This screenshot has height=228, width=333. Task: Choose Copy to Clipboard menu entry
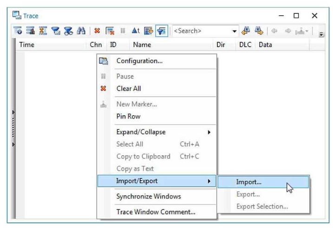click(157, 156)
